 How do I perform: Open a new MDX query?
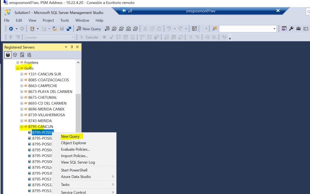click(x=114, y=29)
